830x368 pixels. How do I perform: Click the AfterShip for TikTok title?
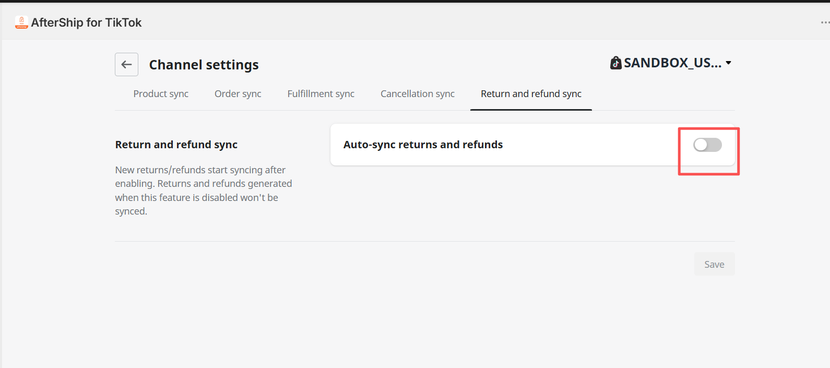(86, 22)
